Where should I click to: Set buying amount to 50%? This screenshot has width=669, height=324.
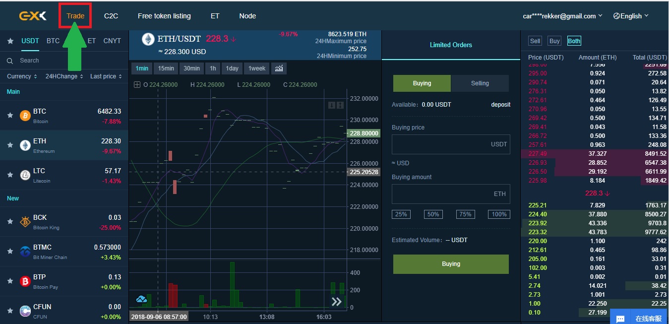point(433,214)
